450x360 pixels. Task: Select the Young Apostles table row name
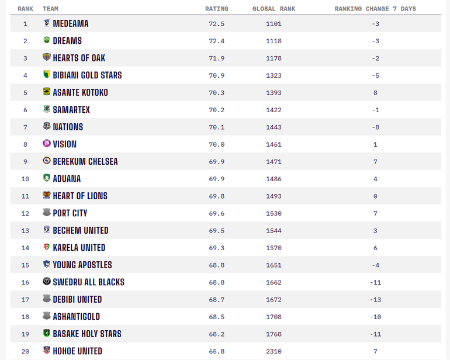coord(82,265)
